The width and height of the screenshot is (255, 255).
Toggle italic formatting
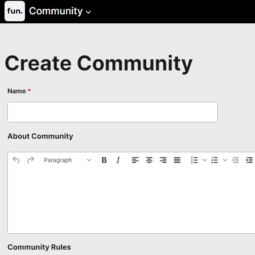coord(118,160)
